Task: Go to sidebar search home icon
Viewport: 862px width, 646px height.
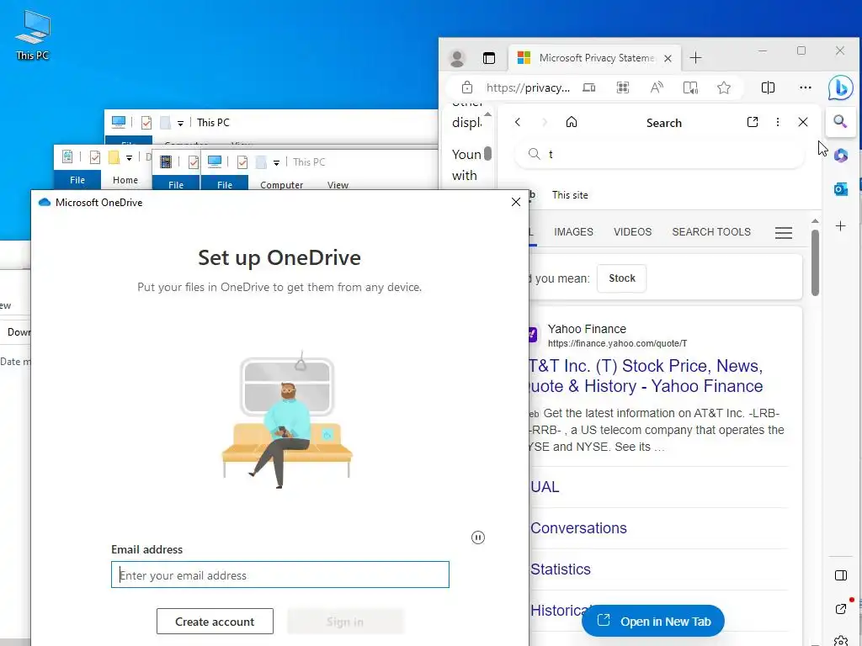Action: pos(572,122)
